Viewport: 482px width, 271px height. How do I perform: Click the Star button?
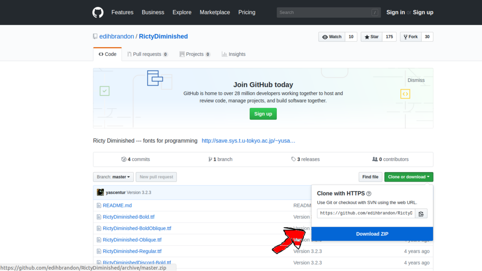(371, 37)
